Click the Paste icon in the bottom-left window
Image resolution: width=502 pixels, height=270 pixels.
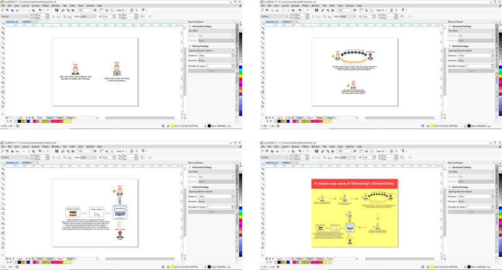[34, 151]
